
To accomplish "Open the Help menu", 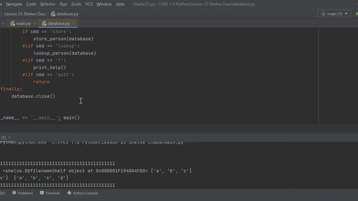I will tap(120, 4).
